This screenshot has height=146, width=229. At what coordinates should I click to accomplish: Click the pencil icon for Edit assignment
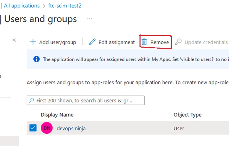tap(92, 42)
